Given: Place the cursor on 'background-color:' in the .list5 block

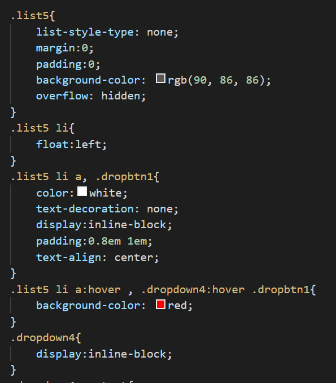Looking at the screenshot, I should pos(91,80).
